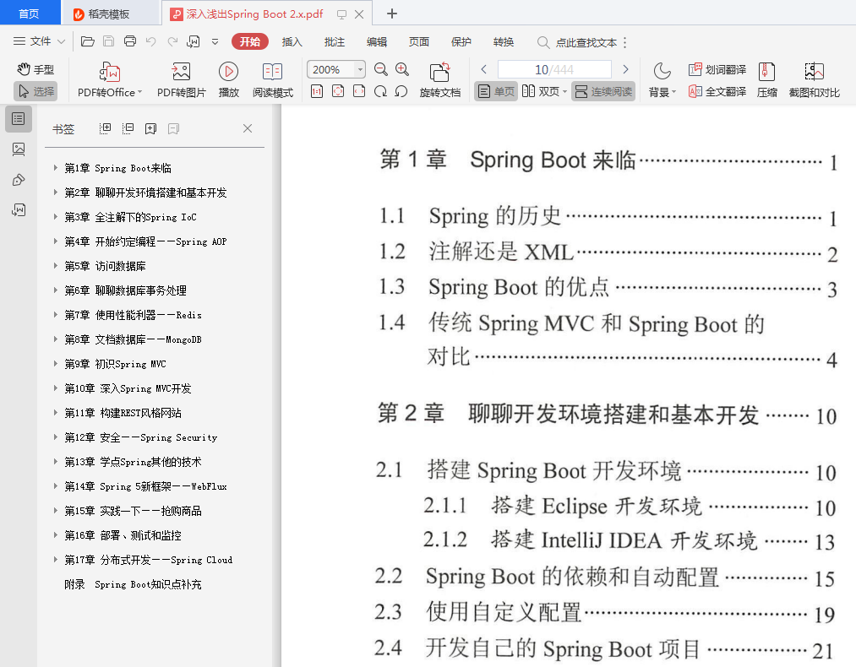
Task: Click the add bookmark icon
Action: pyautogui.click(x=150, y=128)
